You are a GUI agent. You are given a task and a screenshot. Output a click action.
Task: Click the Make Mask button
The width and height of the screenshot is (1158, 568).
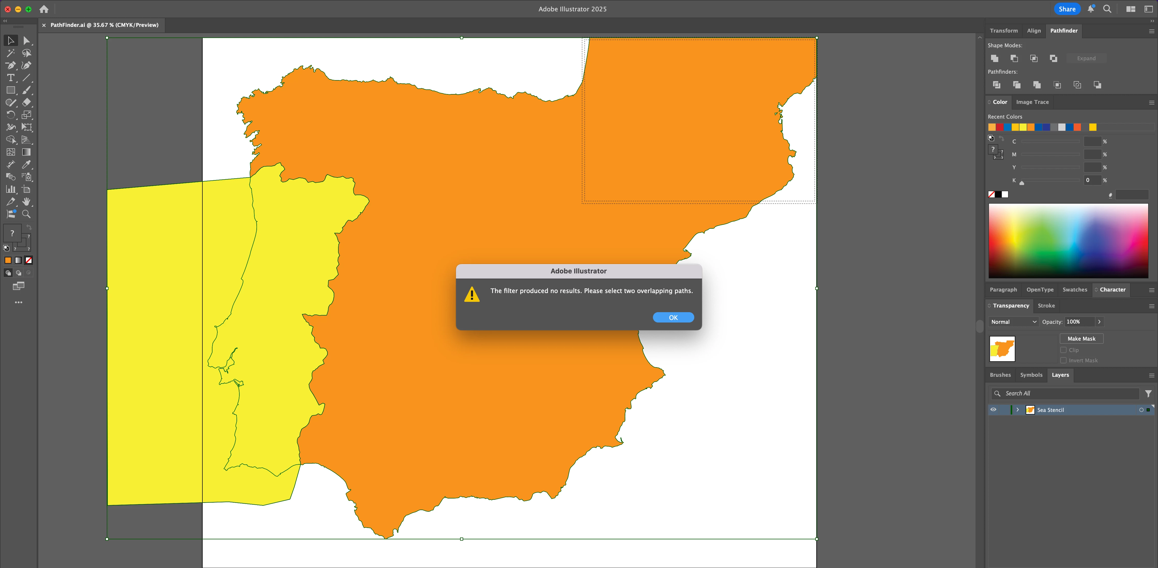pyautogui.click(x=1081, y=339)
